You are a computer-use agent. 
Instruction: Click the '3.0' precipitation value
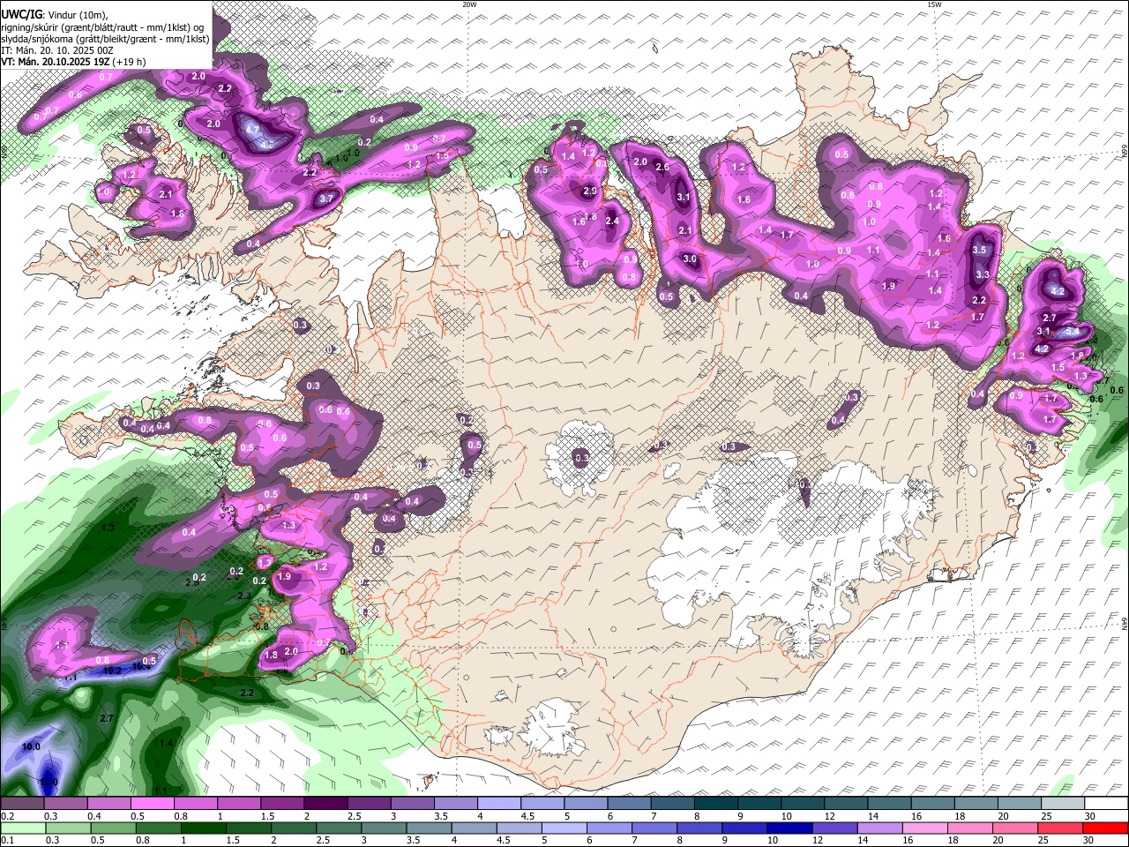tap(690, 259)
